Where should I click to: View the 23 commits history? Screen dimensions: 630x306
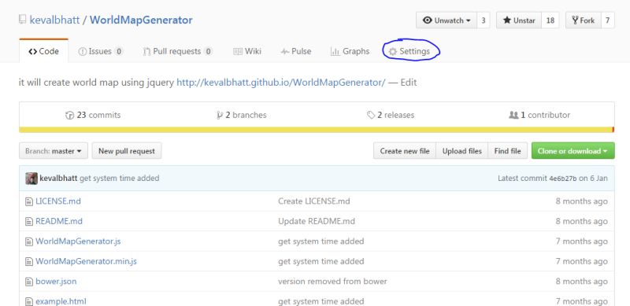click(93, 116)
